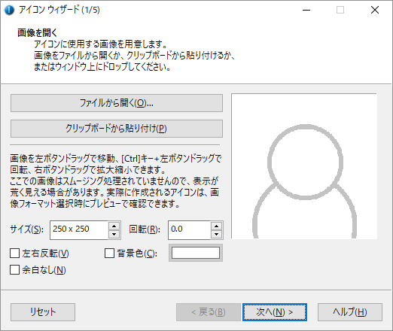Open image with ファイルから開く(O)... button
This screenshot has width=393, height=331.
117,103
